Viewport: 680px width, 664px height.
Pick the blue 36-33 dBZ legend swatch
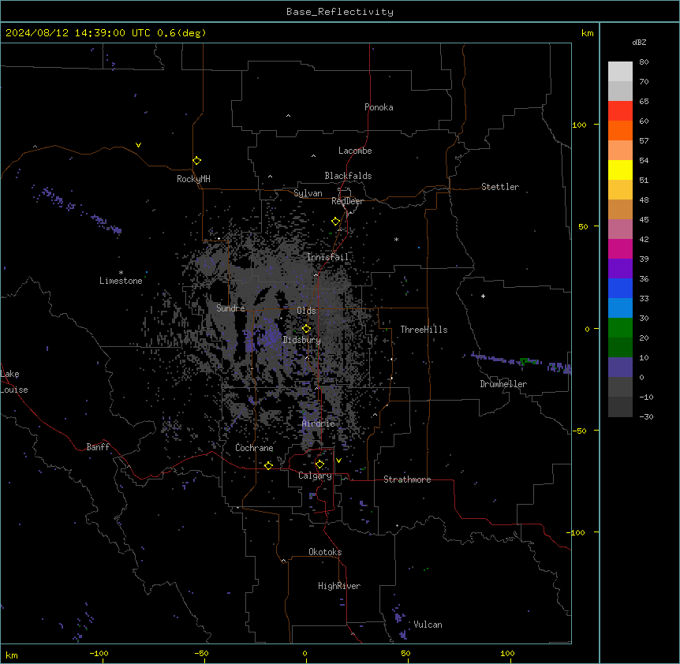click(x=620, y=288)
